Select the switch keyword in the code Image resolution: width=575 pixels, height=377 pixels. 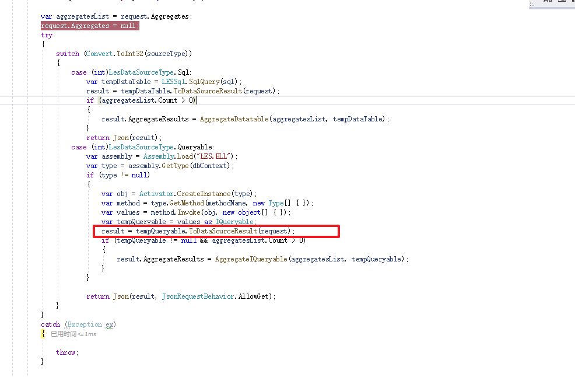coord(68,53)
